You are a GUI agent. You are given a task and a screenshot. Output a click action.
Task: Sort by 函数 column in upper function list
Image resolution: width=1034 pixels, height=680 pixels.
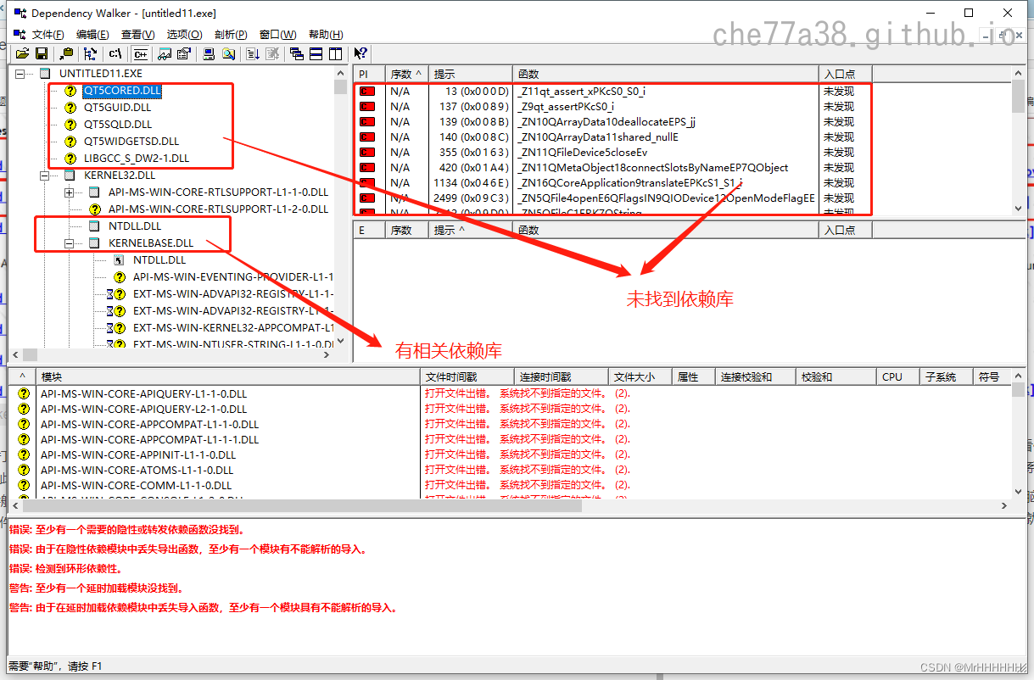(666, 74)
